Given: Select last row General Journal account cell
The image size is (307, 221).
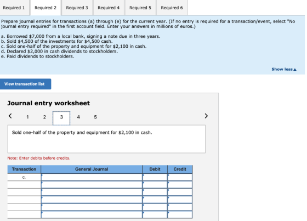Looking at the screenshot, I should pos(92,214).
